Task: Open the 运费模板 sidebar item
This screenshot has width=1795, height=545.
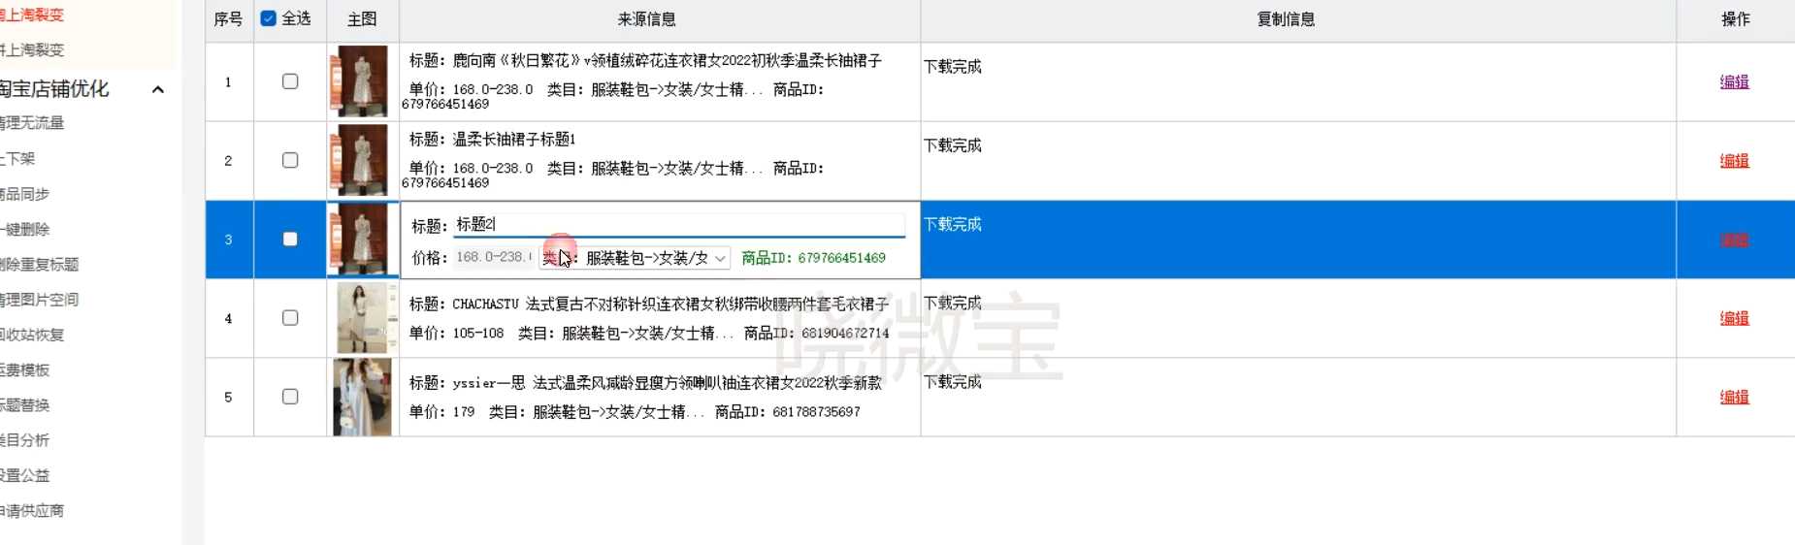Action: coord(24,369)
